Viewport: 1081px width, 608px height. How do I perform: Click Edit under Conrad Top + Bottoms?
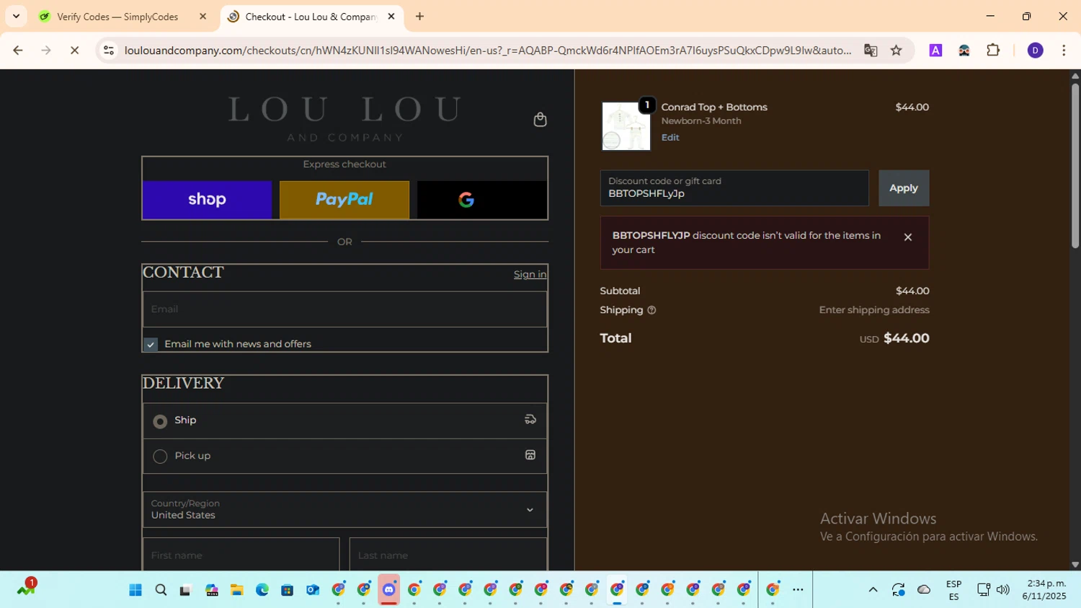[x=670, y=137]
